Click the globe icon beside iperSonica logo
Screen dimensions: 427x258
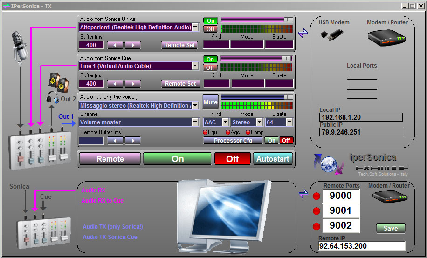pyautogui.click(x=328, y=164)
